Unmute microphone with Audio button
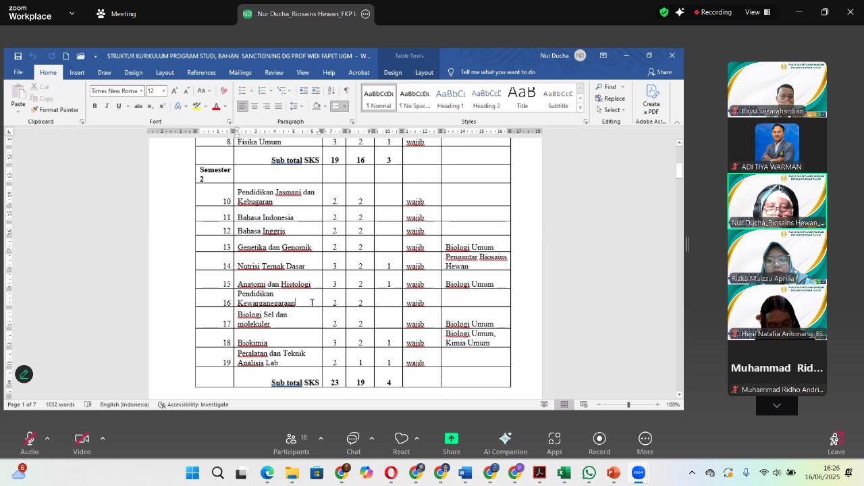 [30, 443]
